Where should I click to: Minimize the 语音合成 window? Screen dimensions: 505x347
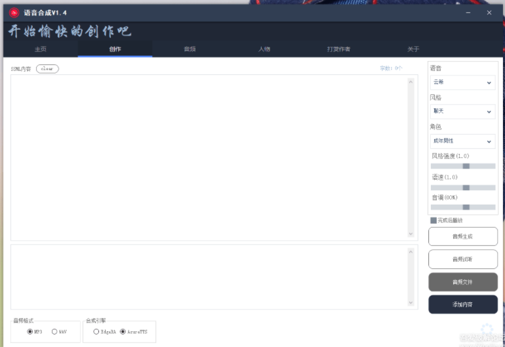[x=468, y=13]
